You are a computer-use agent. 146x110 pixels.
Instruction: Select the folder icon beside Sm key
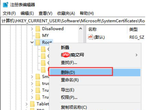[38, 77]
